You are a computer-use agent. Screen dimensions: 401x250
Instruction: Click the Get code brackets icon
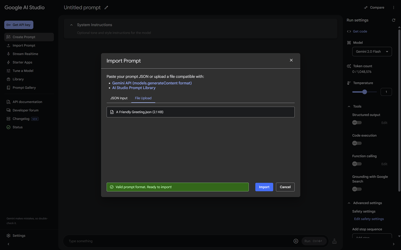tap(349, 31)
